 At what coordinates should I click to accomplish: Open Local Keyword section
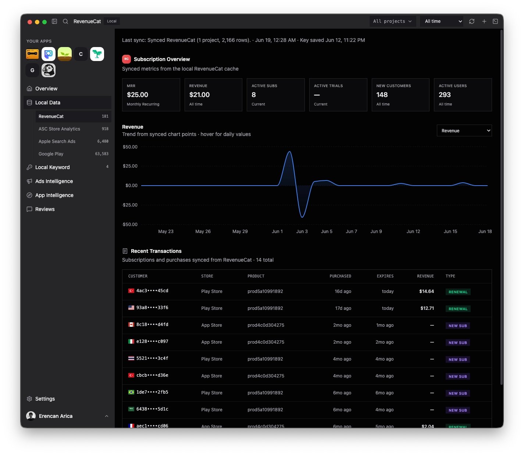68,167
